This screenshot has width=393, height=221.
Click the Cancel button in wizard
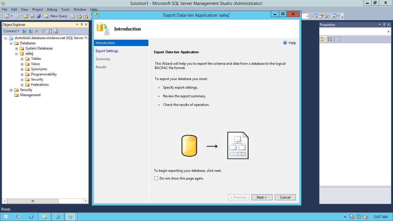(x=285, y=197)
